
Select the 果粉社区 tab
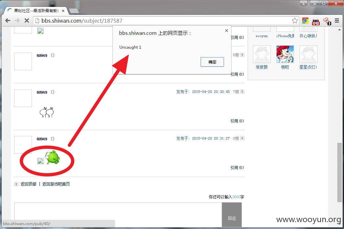pyautogui.click(x=36, y=11)
